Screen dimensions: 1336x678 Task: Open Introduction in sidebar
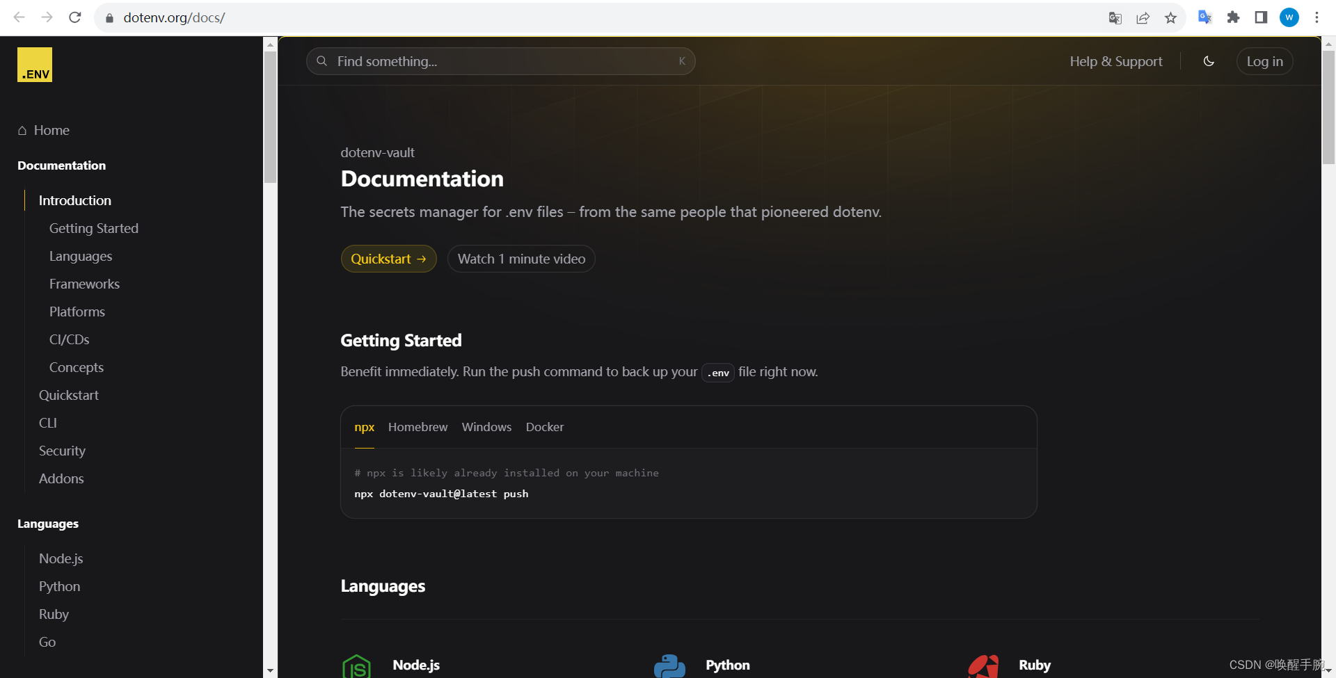point(75,200)
